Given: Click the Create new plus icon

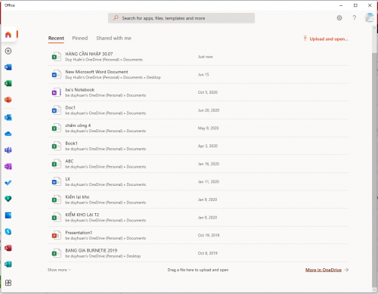Looking at the screenshot, I should tap(8, 51).
